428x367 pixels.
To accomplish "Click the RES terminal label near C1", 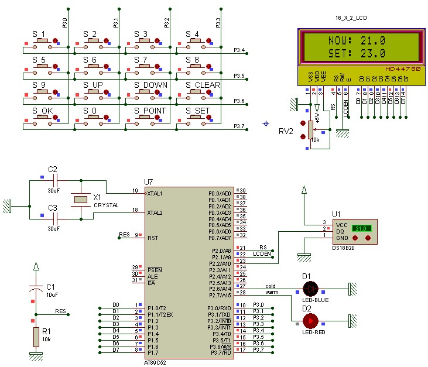I will [x=60, y=311].
